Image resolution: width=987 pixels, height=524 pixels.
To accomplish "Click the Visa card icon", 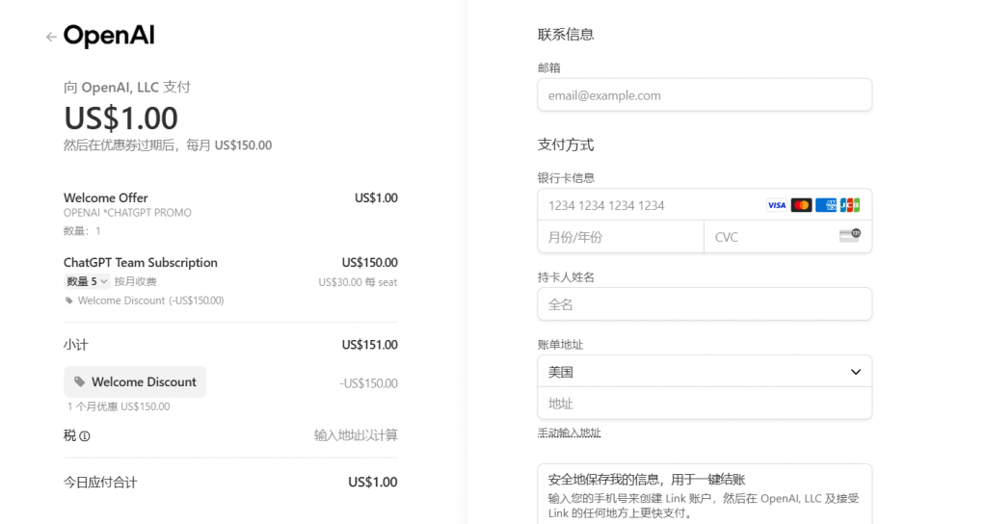I will coord(777,205).
